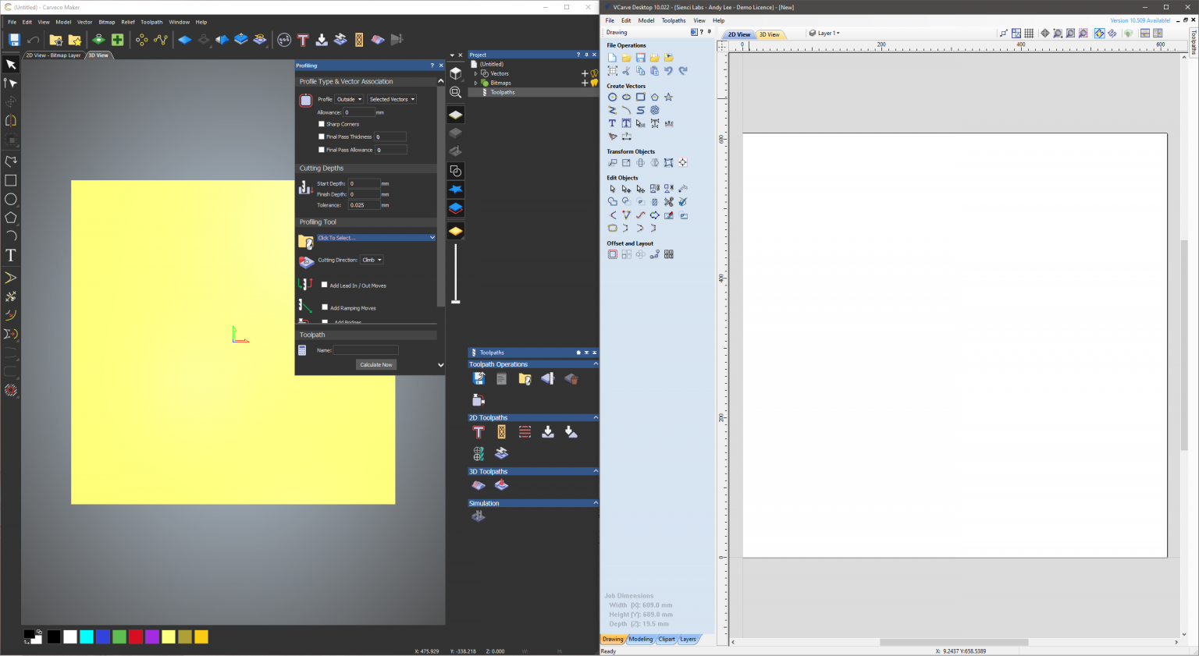Pick the red swatch in Carveo's color palette

click(x=136, y=636)
